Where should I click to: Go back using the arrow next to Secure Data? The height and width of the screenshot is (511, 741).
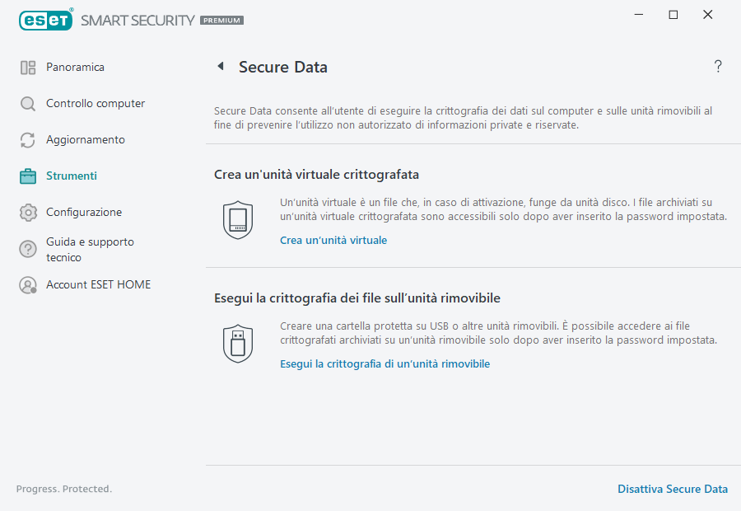tap(221, 66)
